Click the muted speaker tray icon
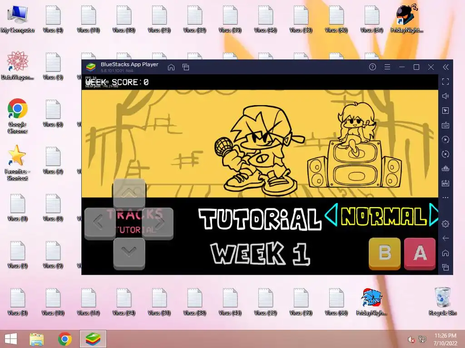 [411, 339]
